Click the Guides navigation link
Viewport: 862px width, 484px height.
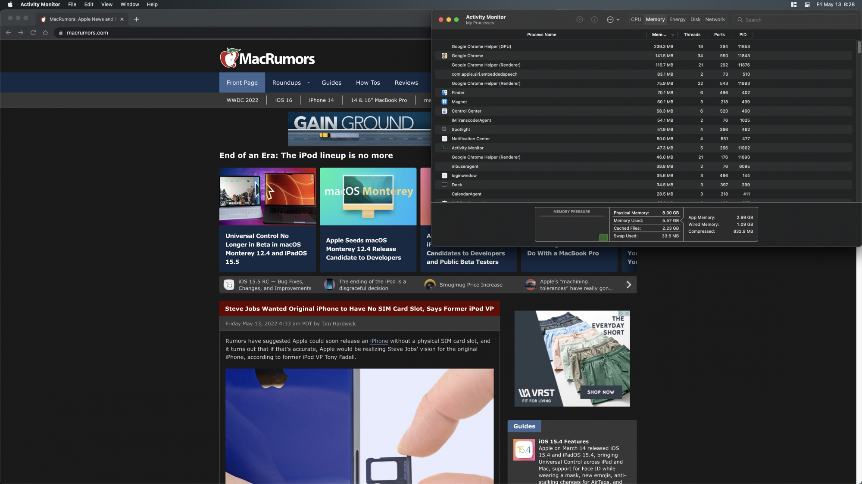pyautogui.click(x=331, y=83)
